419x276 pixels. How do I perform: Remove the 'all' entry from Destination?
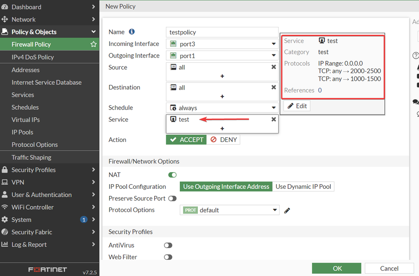click(x=274, y=87)
